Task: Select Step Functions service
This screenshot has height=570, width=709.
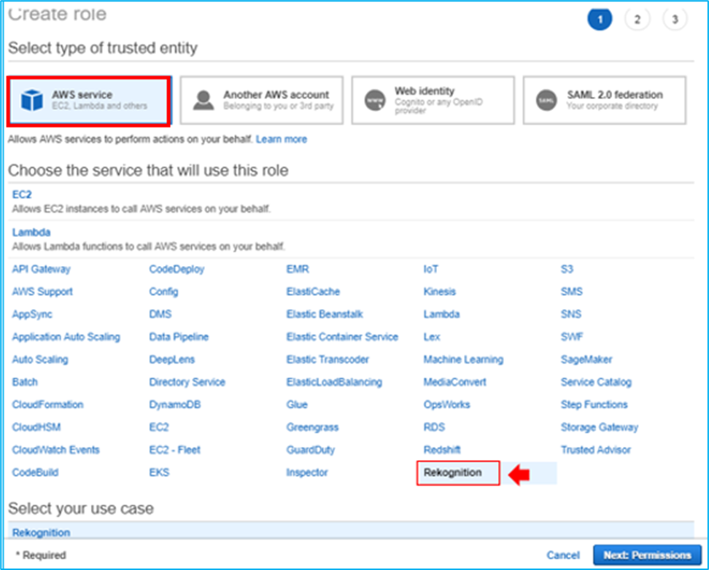Action: (594, 405)
